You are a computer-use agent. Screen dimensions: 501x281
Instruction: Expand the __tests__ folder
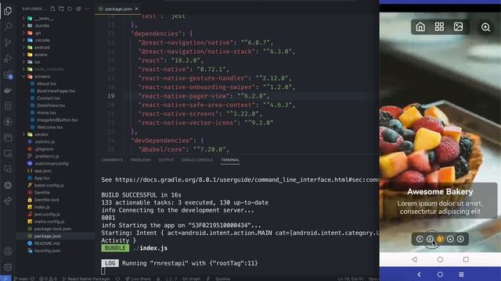(23, 18)
